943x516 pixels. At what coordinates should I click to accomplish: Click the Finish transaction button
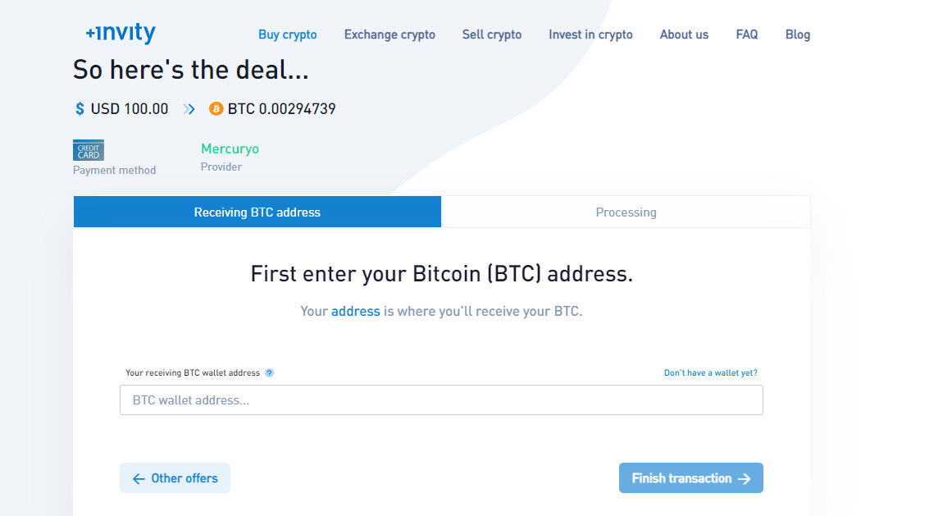pos(691,478)
